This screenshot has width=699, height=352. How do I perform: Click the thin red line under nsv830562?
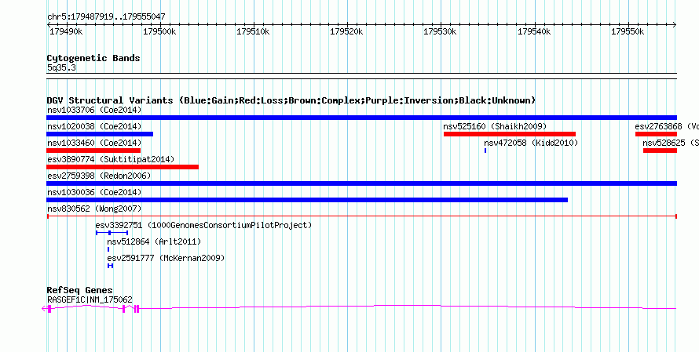tap(361, 216)
